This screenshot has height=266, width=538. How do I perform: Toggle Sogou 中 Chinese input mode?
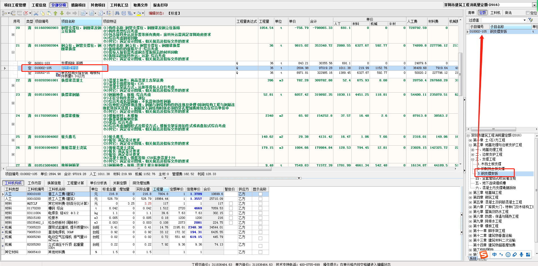(494, 254)
